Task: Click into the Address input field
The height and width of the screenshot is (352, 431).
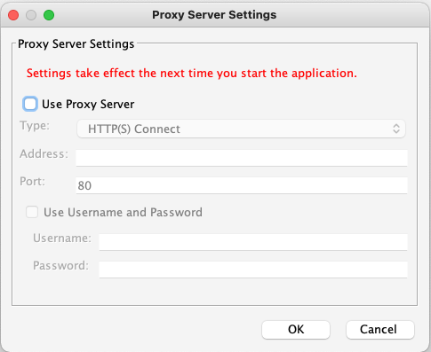Action: (x=242, y=158)
